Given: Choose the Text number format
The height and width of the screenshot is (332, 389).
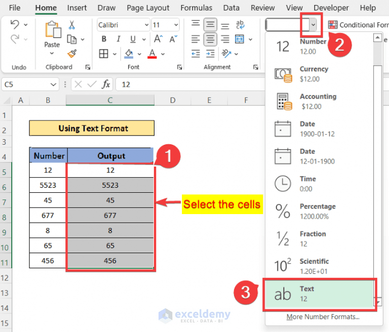Looking at the screenshot, I should point(320,294).
